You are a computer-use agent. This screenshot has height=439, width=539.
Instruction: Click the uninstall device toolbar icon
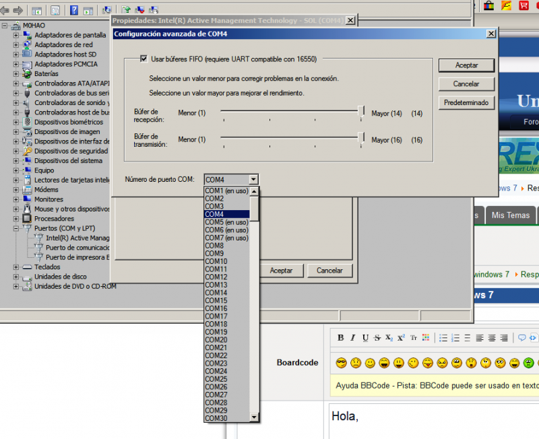pos(154,10)
